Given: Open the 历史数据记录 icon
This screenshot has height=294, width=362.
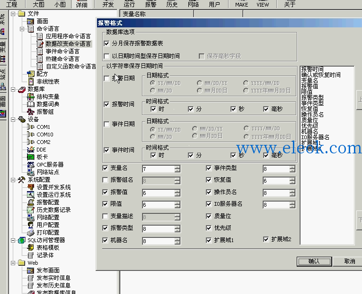Looking at the screenshot, I should (30, 210).
